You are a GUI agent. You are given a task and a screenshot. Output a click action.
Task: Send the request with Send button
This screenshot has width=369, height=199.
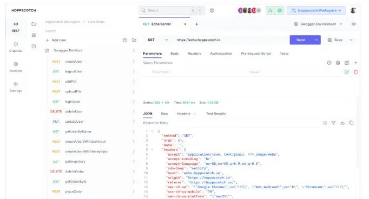coord(301,40)
